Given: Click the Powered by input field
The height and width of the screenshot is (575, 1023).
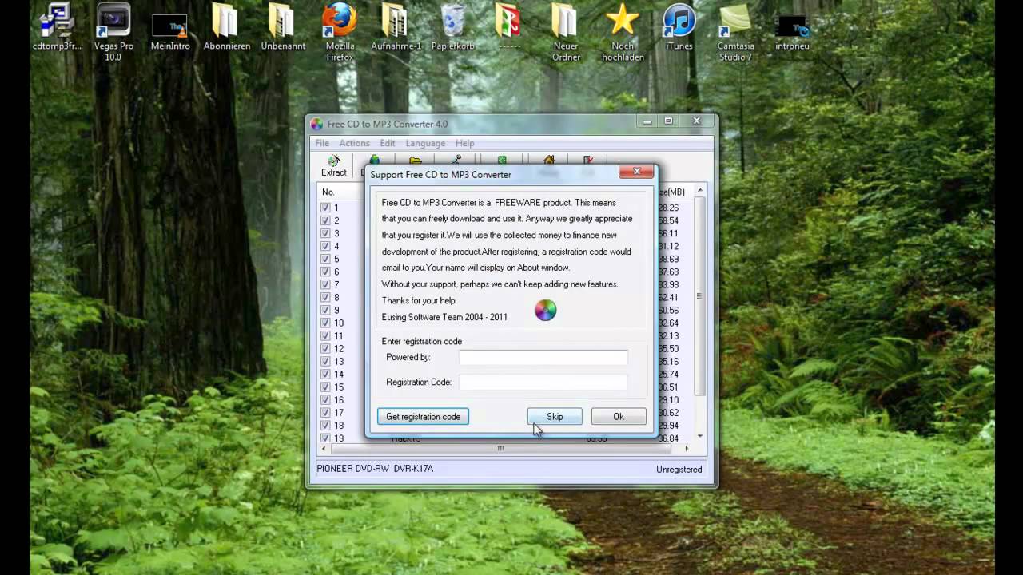Looking at the screenshot, I should point(543,358).
